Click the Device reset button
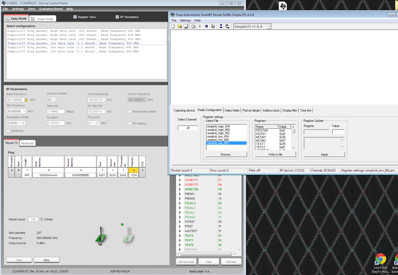Viewport: 398px width, 275px height. 186,262
